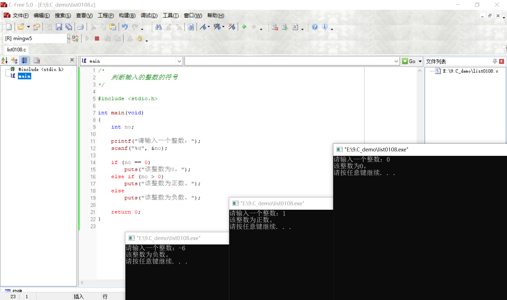The image size is (507, 300).
Task: Open the 调试(D) menu
Action: [x=149, y=16]
